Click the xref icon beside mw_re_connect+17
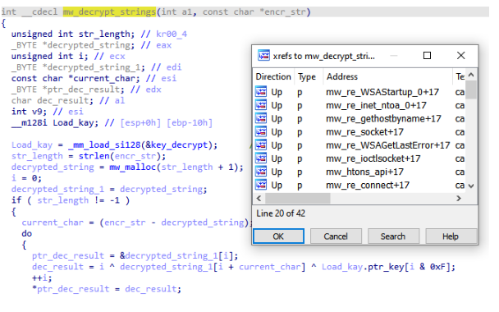Screen dimensions: 499x312 pos(261,185)
